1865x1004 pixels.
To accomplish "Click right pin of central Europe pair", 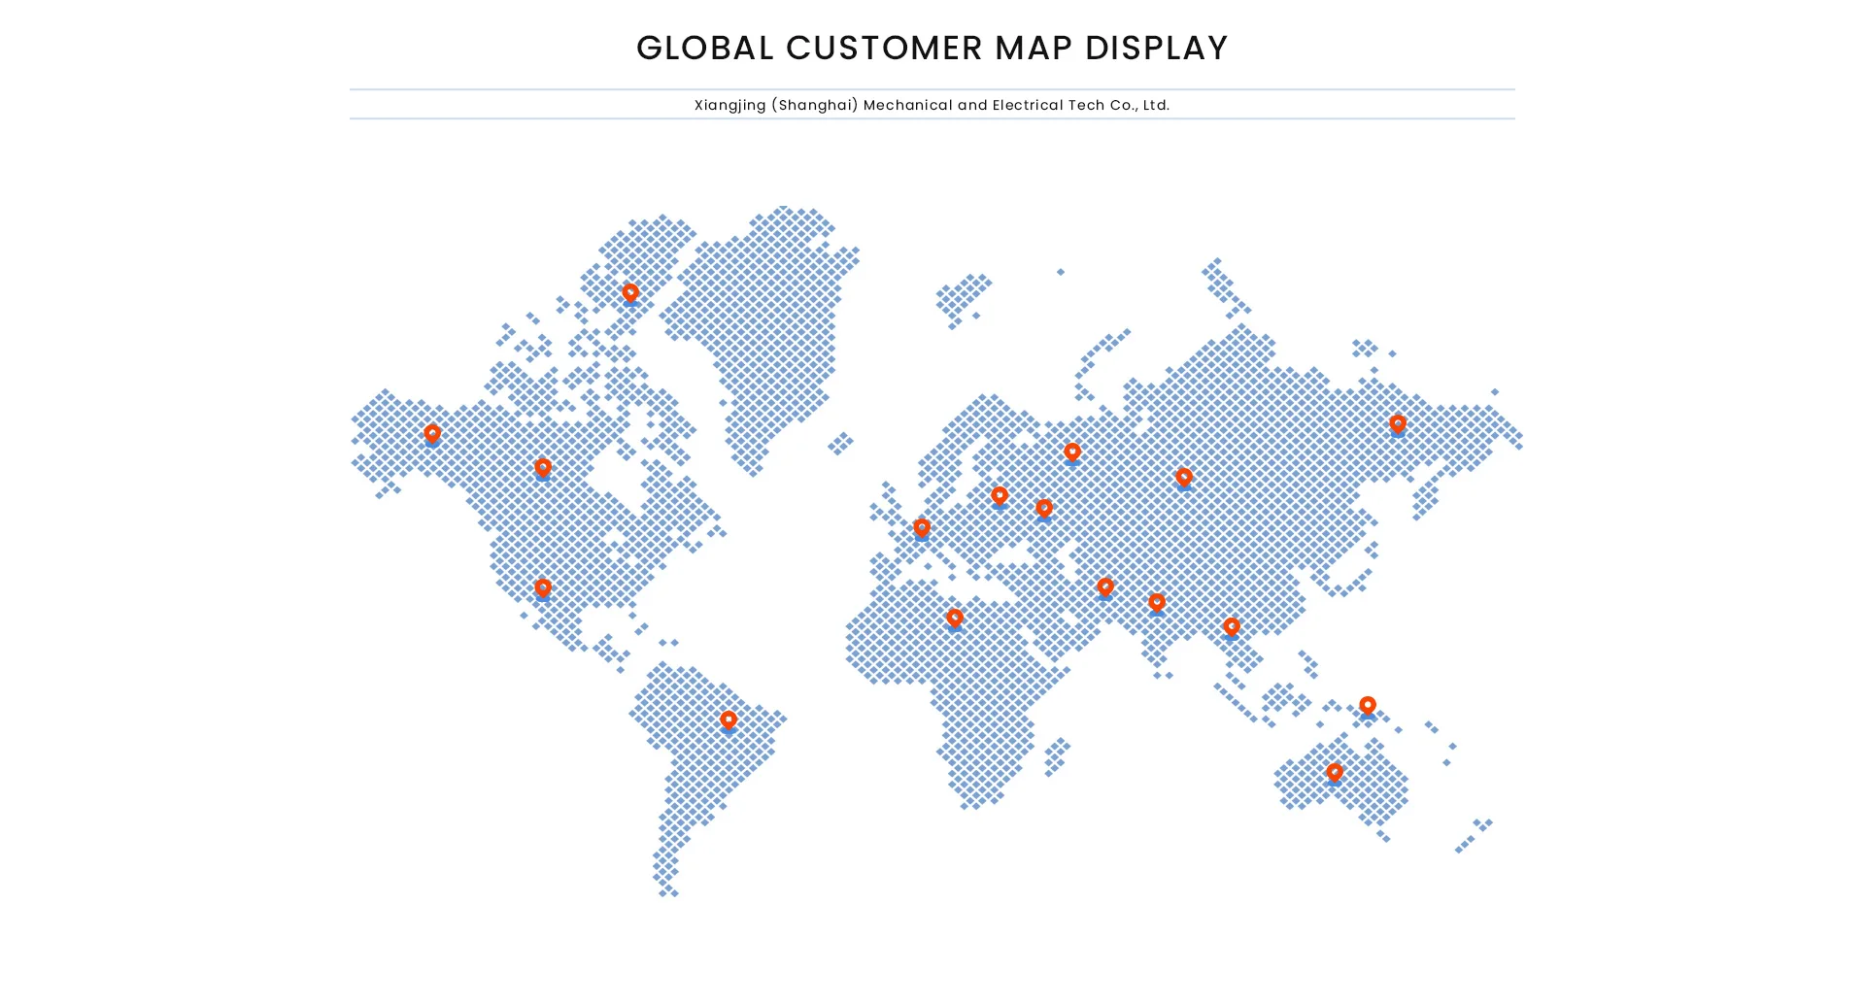I will click(1044, 509).
